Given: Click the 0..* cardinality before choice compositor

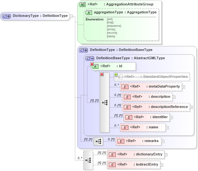Looking at the screenshot, I should tap(80, 158).
